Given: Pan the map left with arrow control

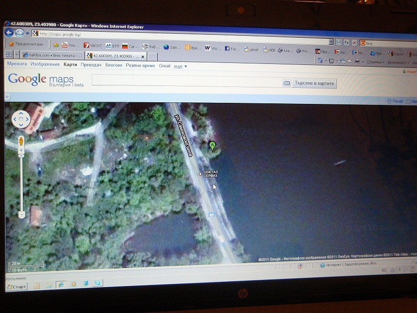Looking at the screenshot, I should point(15,119).
